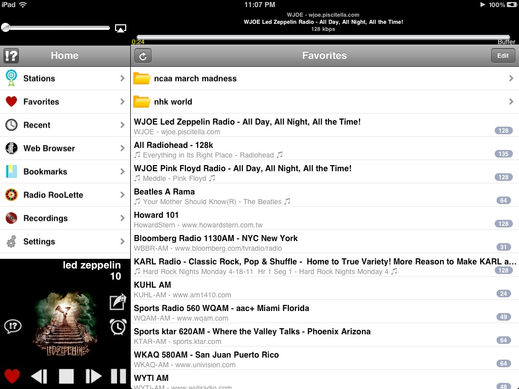519x389 pixels.
Task: Tap the 135 bitrate badge for Radiohead
Action: click(503, 154)
